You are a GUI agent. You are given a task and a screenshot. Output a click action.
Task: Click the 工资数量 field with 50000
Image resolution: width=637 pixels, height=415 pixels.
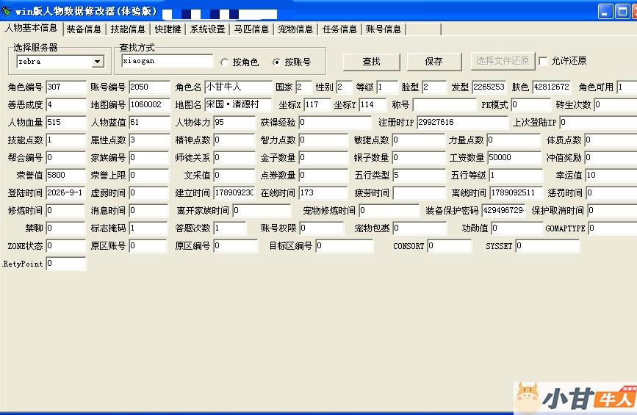[x=514, y=158]
